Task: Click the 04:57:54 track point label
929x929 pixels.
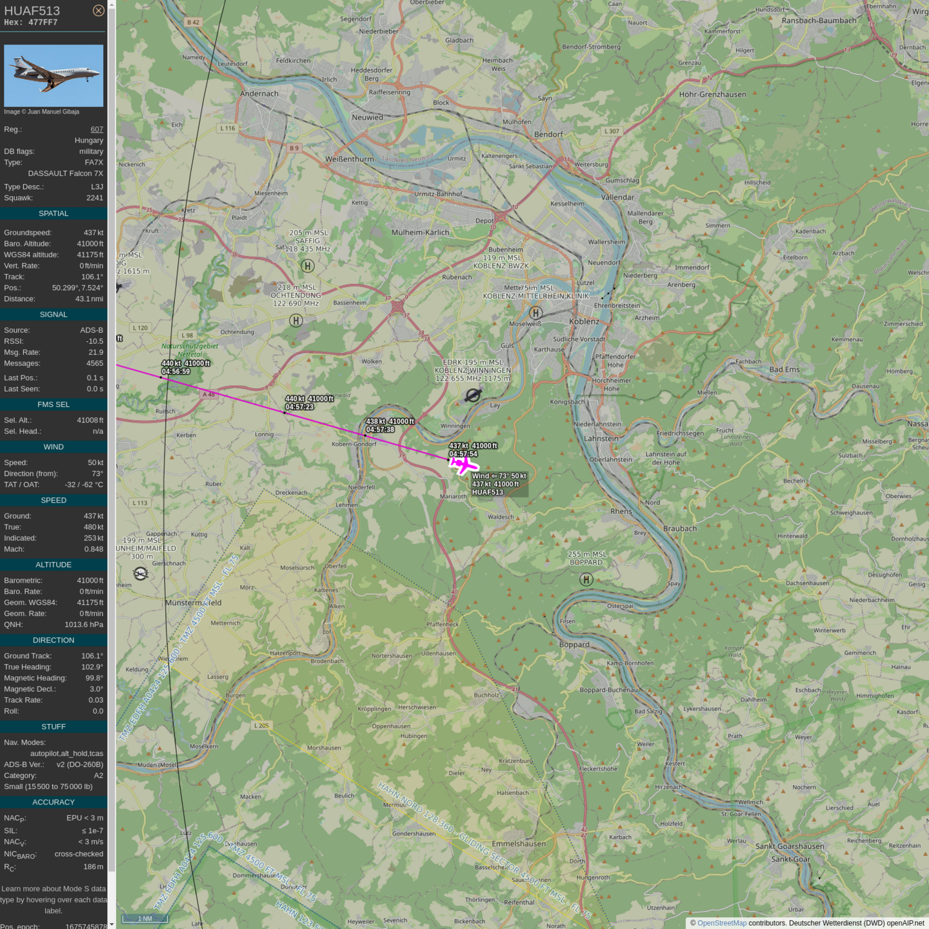Action: coord(463,454)
